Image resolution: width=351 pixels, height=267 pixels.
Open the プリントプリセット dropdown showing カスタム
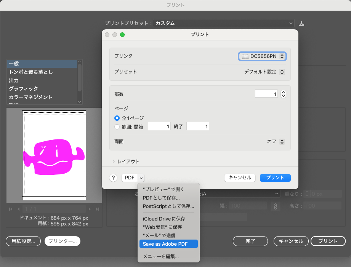(224, 23)
